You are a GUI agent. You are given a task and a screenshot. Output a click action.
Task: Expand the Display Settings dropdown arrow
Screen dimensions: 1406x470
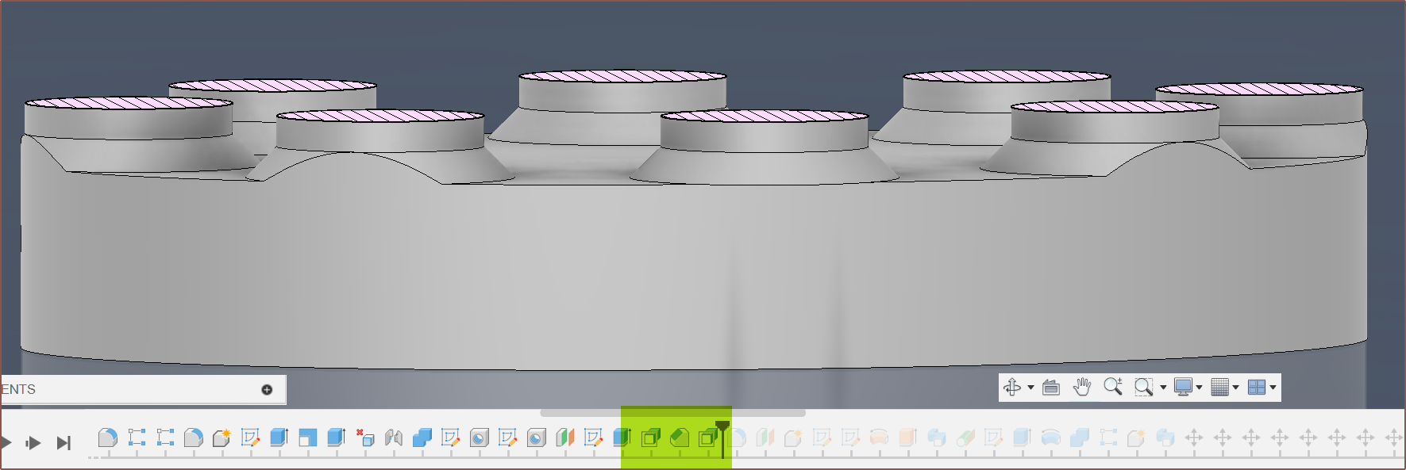pos(1199,388)
